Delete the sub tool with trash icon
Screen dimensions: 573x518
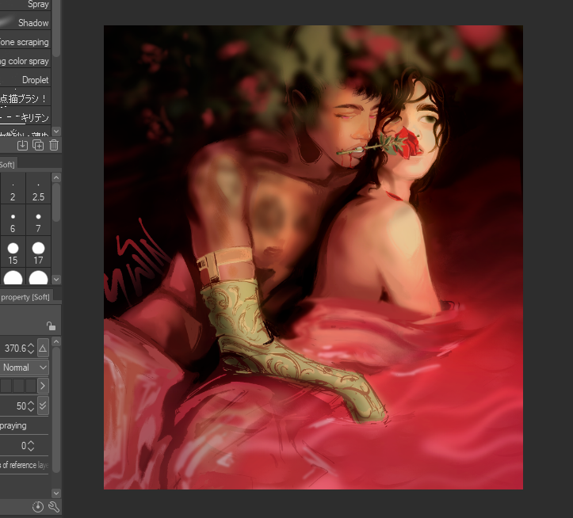point(54,146)
